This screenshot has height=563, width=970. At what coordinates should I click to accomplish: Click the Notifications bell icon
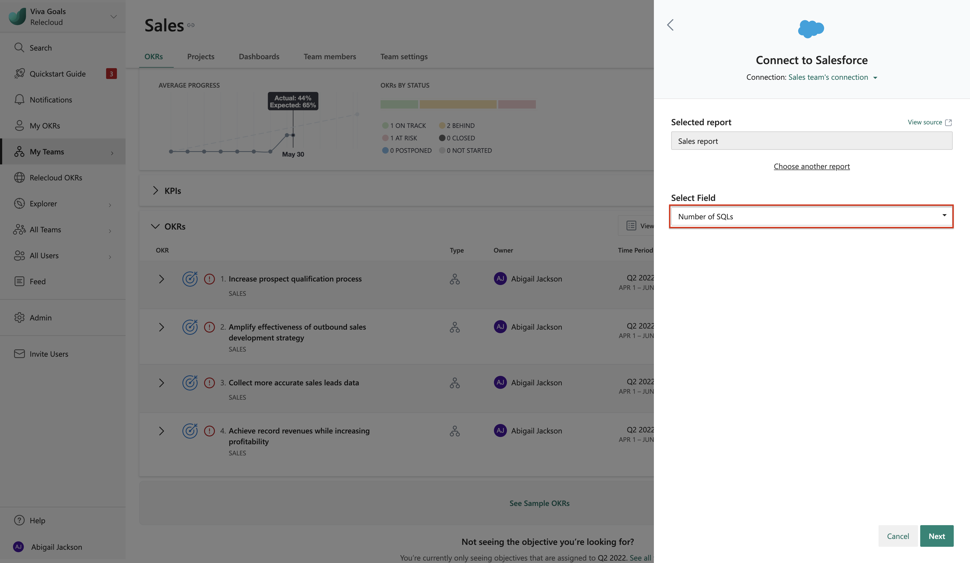tap(19, 100)
